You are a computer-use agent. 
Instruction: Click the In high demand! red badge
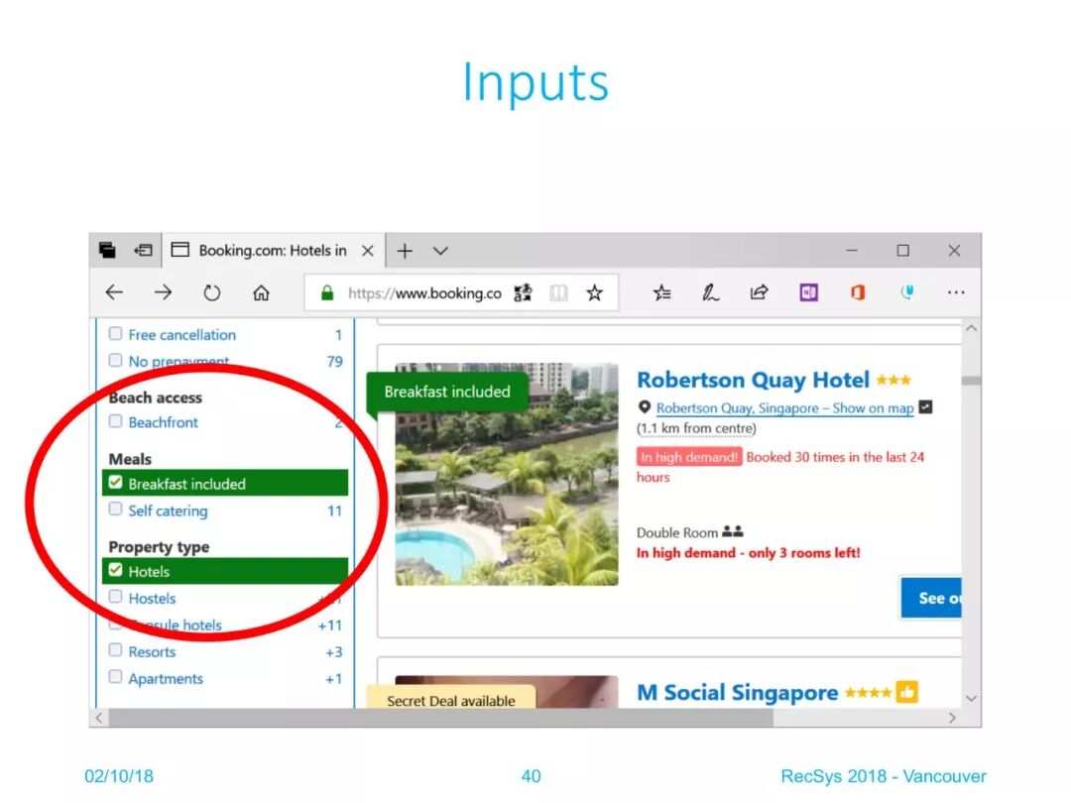pos(689,457)
